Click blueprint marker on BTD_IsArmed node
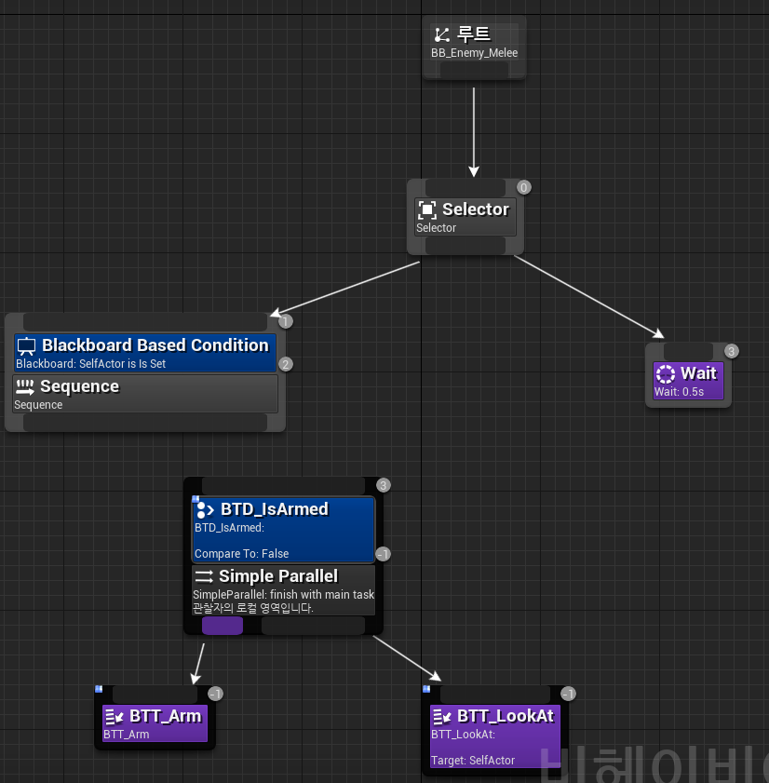 click(196, 498)
